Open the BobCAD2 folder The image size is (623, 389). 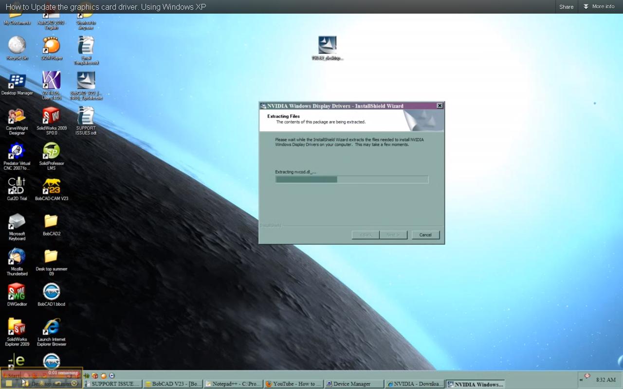(x=51, y=225)
